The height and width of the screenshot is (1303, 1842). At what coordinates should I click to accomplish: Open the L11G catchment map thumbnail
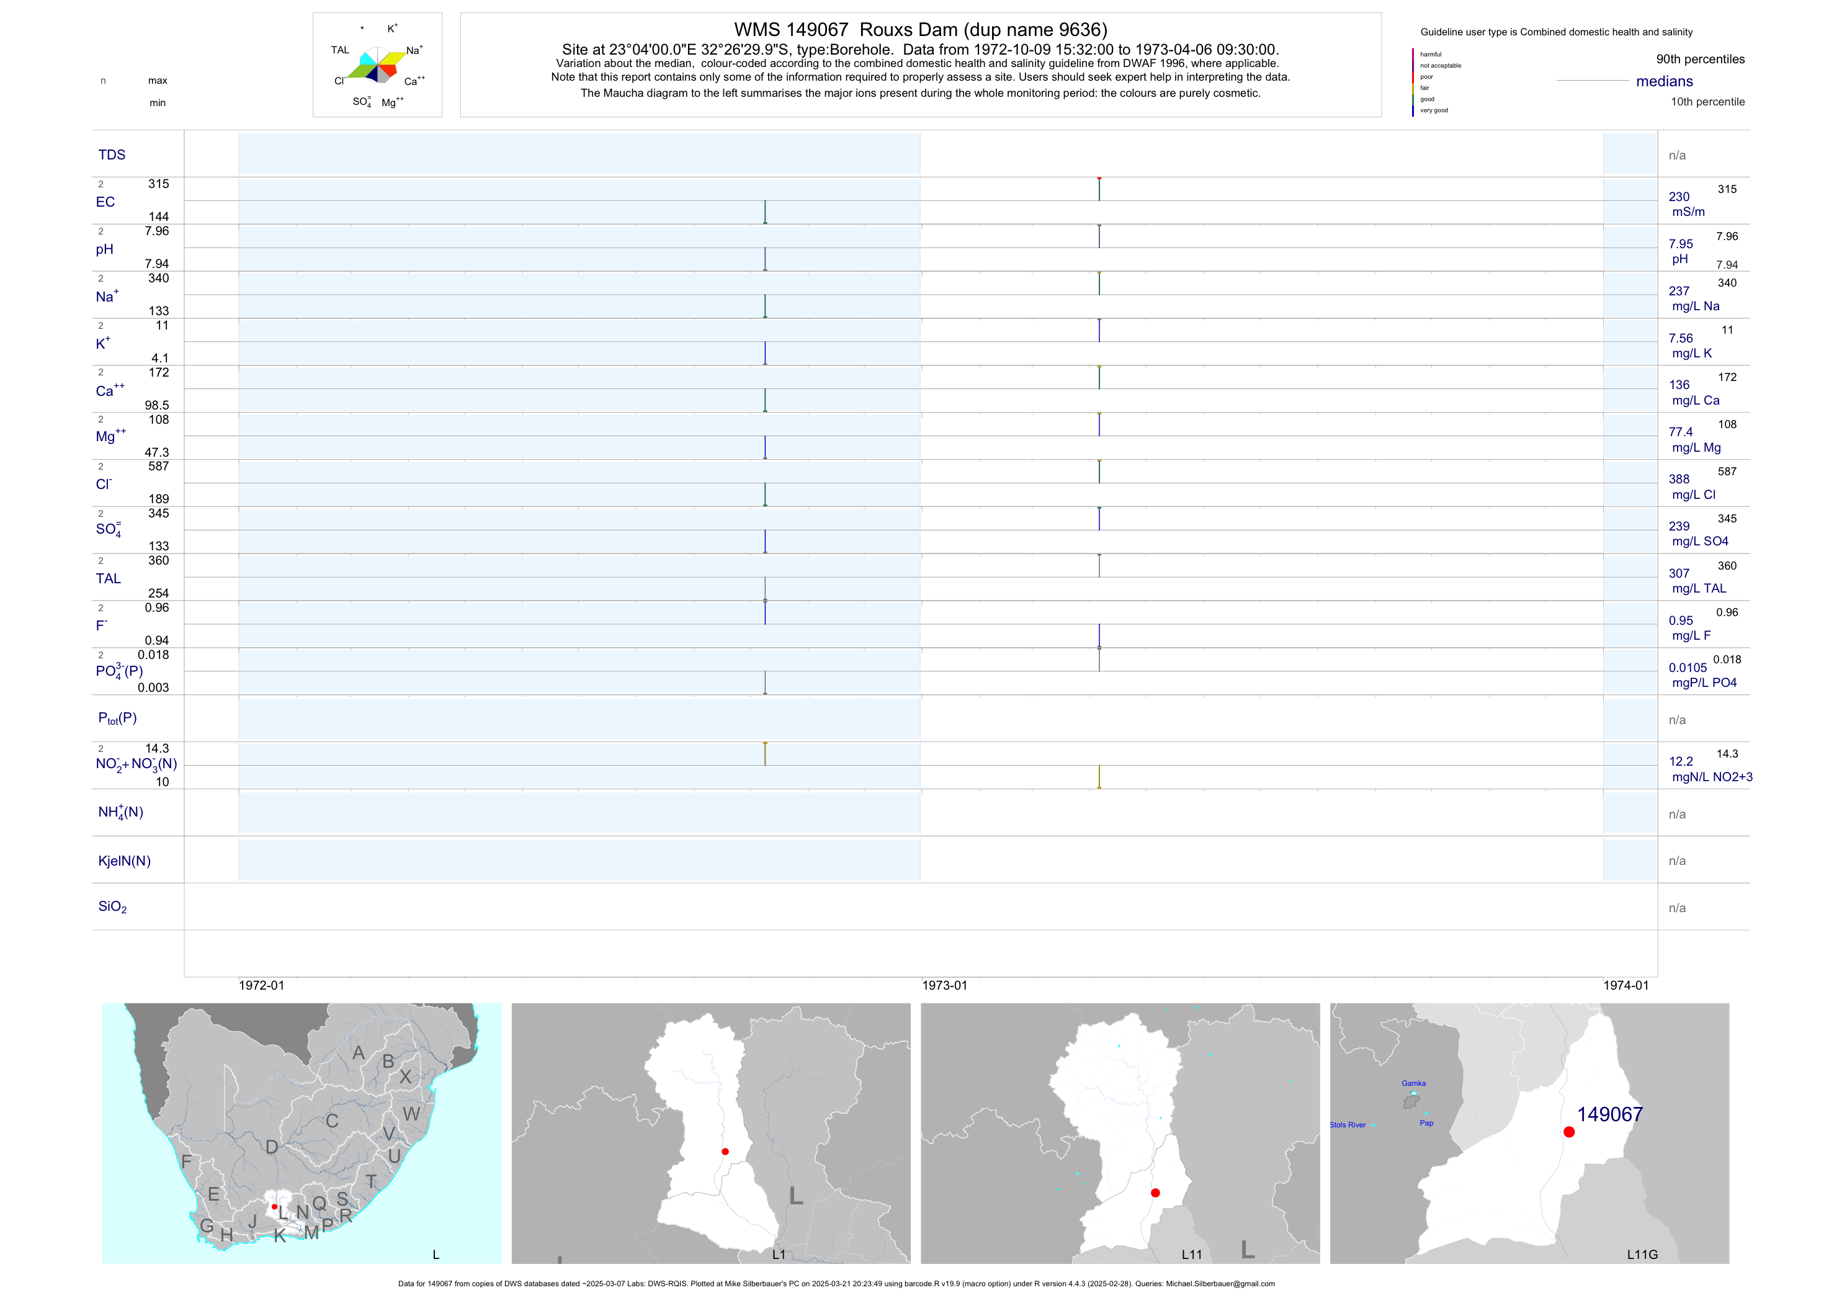click(1529, 1133)
